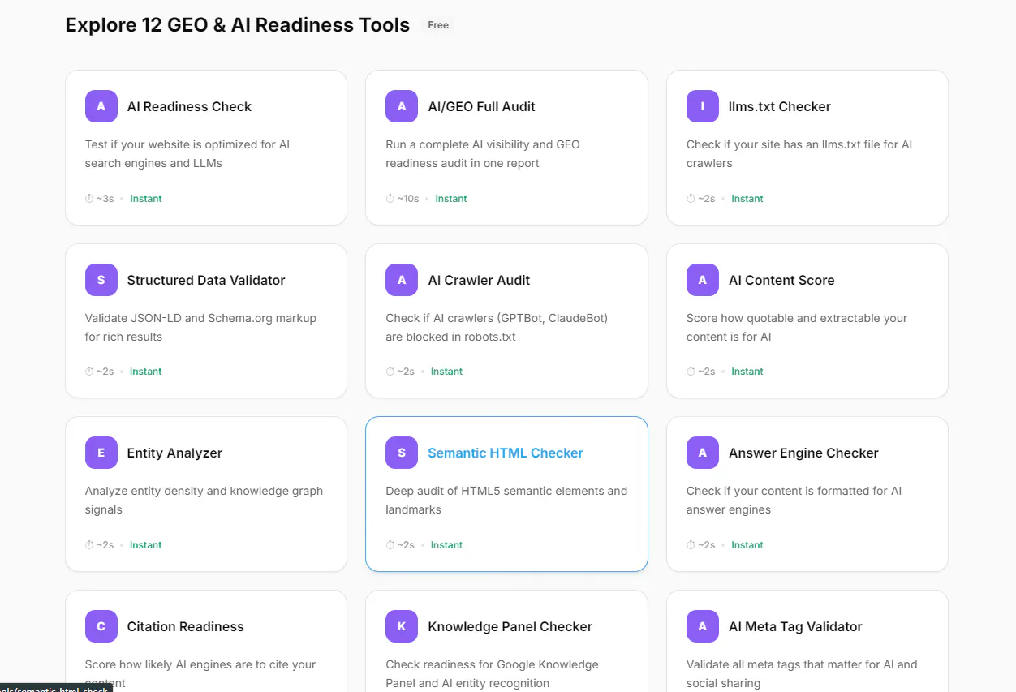
Task: Open the AI/GEO Full Audit tool title
Action: click(x=481, y=106)
